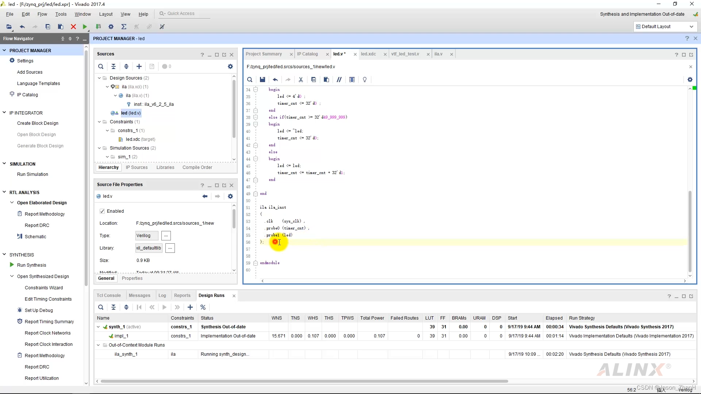Click the lightbulb icon in the editor toolbar
The image size is (701, 394).
(364, 80)
